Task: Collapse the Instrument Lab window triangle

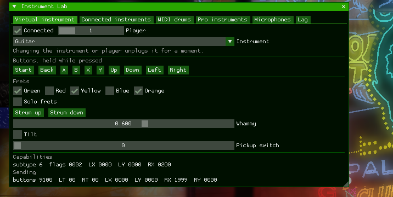Action: click(14, 7)
